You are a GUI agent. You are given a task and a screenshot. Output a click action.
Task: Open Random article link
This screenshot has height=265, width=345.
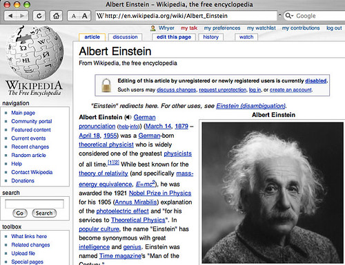(x=28, y=156)
